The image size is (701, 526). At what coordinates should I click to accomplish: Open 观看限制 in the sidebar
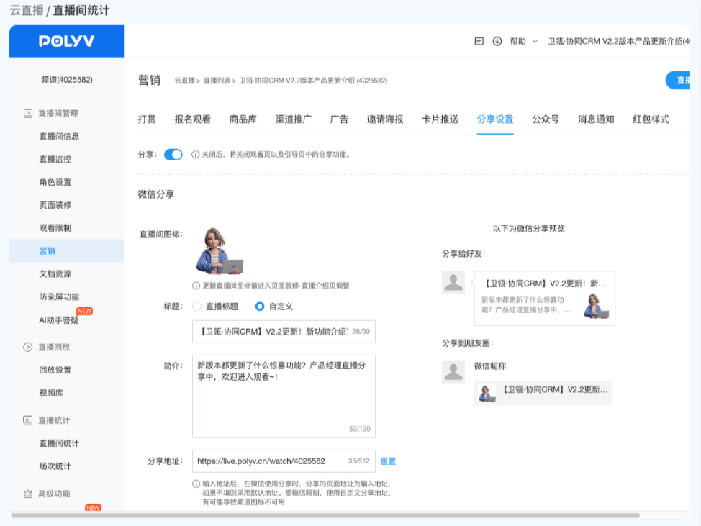click(x=55, y=228)
